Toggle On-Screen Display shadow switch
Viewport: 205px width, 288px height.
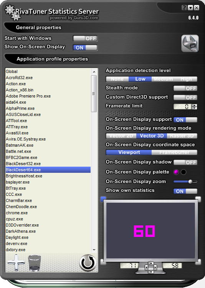click(185, 162)
